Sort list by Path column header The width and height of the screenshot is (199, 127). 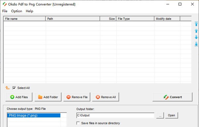point(73,19)
